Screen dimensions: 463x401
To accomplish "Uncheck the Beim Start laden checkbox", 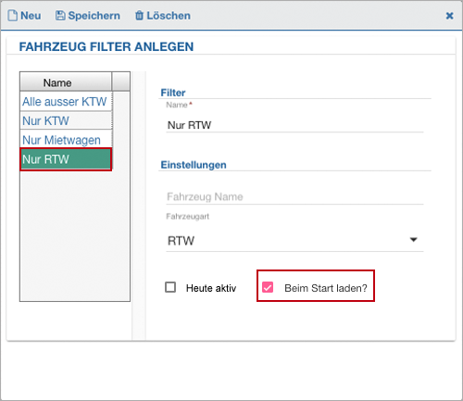I will click(x=268, y=287).
